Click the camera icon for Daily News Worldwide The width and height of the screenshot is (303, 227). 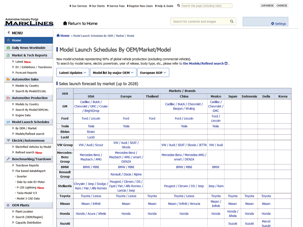8,48
